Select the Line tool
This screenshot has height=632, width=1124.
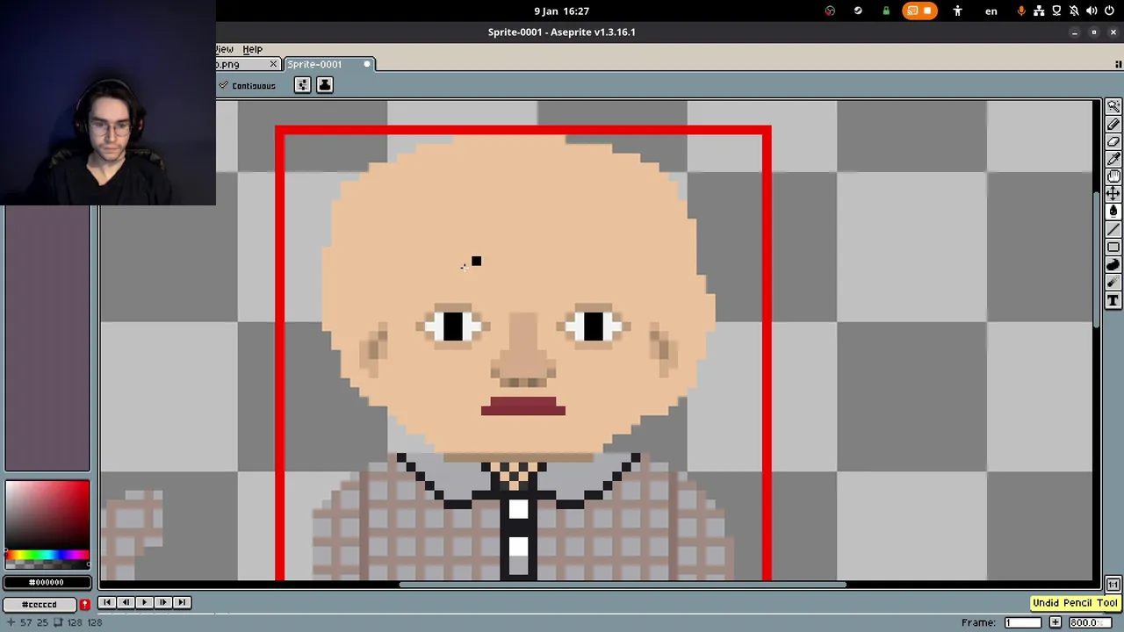coord(1113,230)
